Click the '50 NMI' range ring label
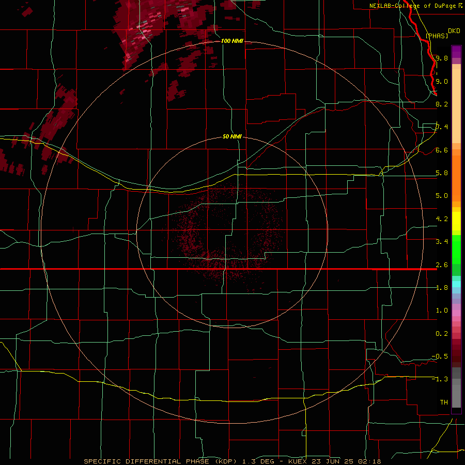465x465 pixels. pyautogui.click(x=232, y=136)
